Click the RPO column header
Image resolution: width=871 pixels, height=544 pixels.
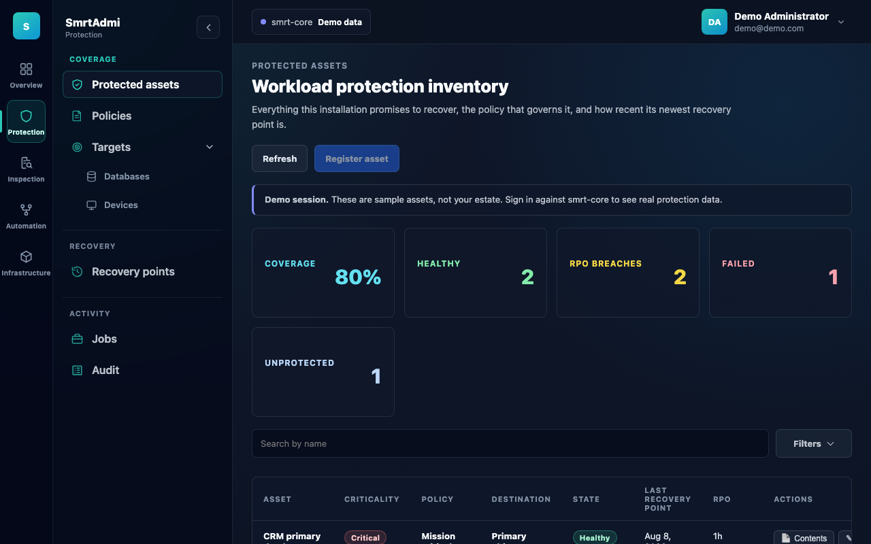[722, 499]
